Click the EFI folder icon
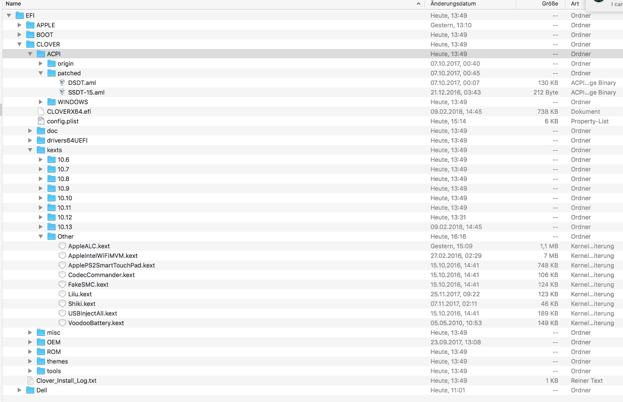 point(20,16)
